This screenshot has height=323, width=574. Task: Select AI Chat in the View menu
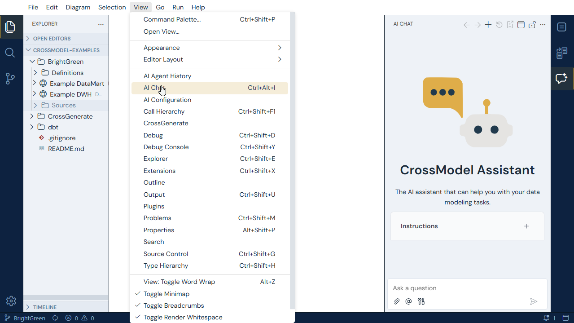coord(210,88)
